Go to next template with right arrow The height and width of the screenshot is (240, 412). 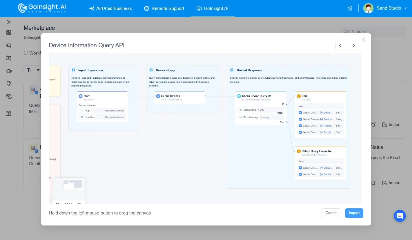pos(353,45)
